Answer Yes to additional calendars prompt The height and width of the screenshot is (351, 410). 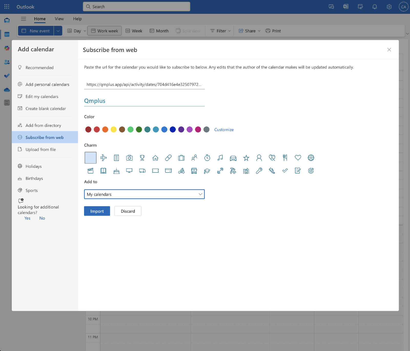pyautogui.click(x=27, y=218)
